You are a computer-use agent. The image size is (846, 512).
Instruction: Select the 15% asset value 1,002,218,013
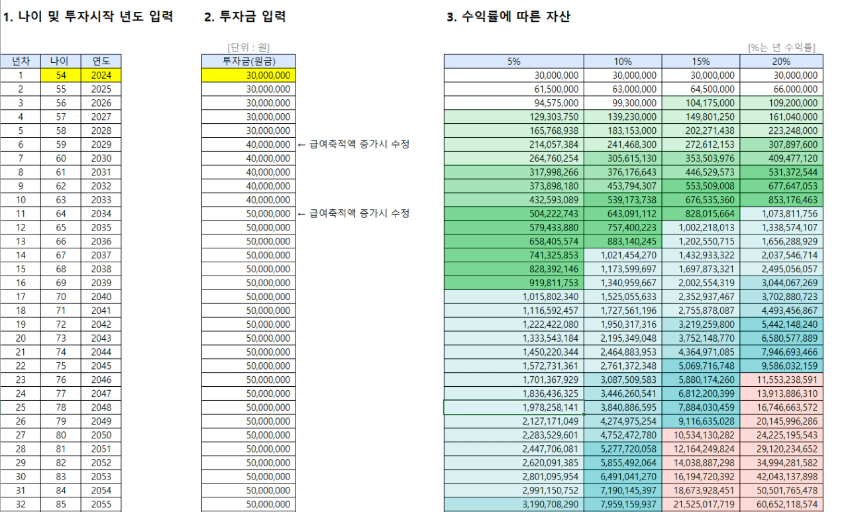(x=700, y=227)
